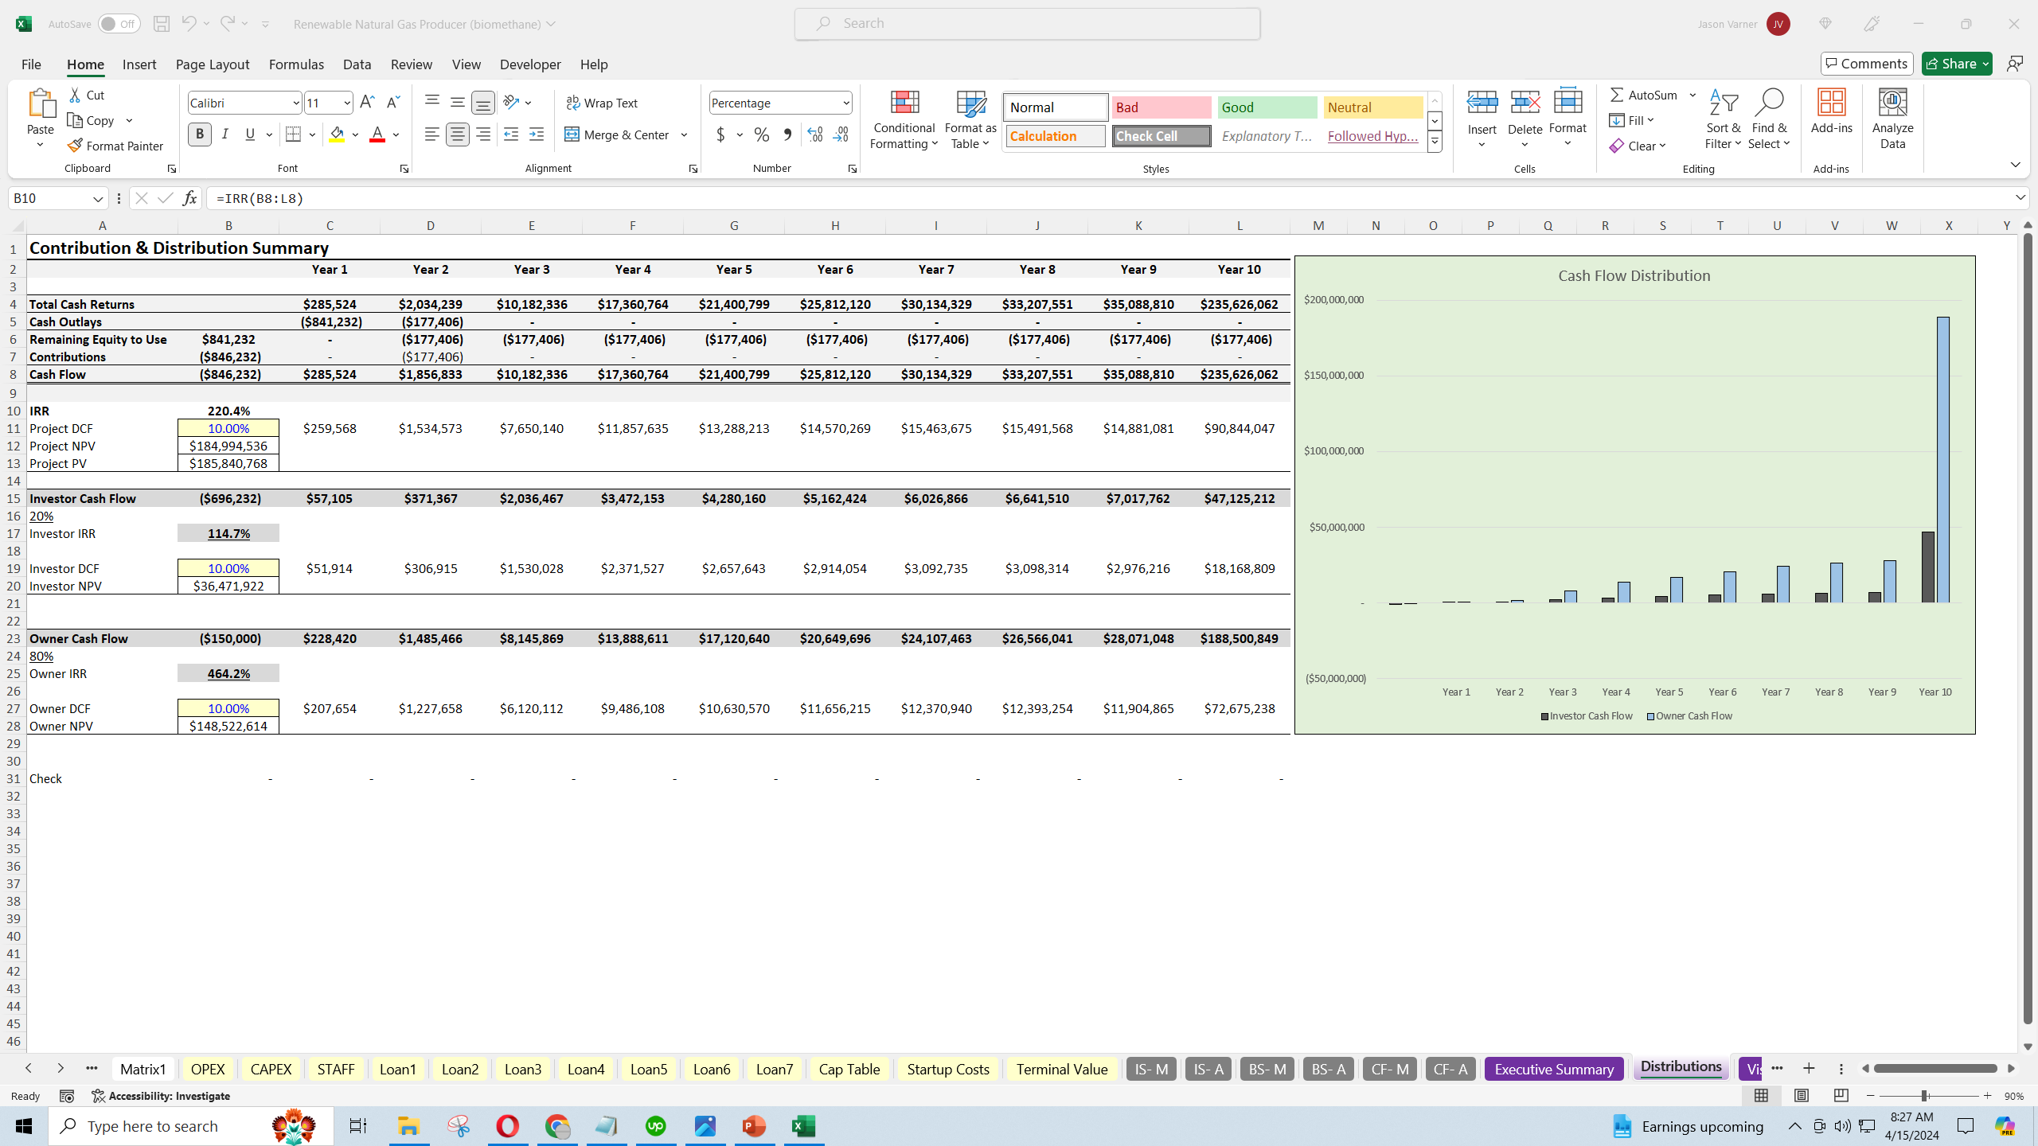
Task: Click the Share button
Action: click(1956, 64)
